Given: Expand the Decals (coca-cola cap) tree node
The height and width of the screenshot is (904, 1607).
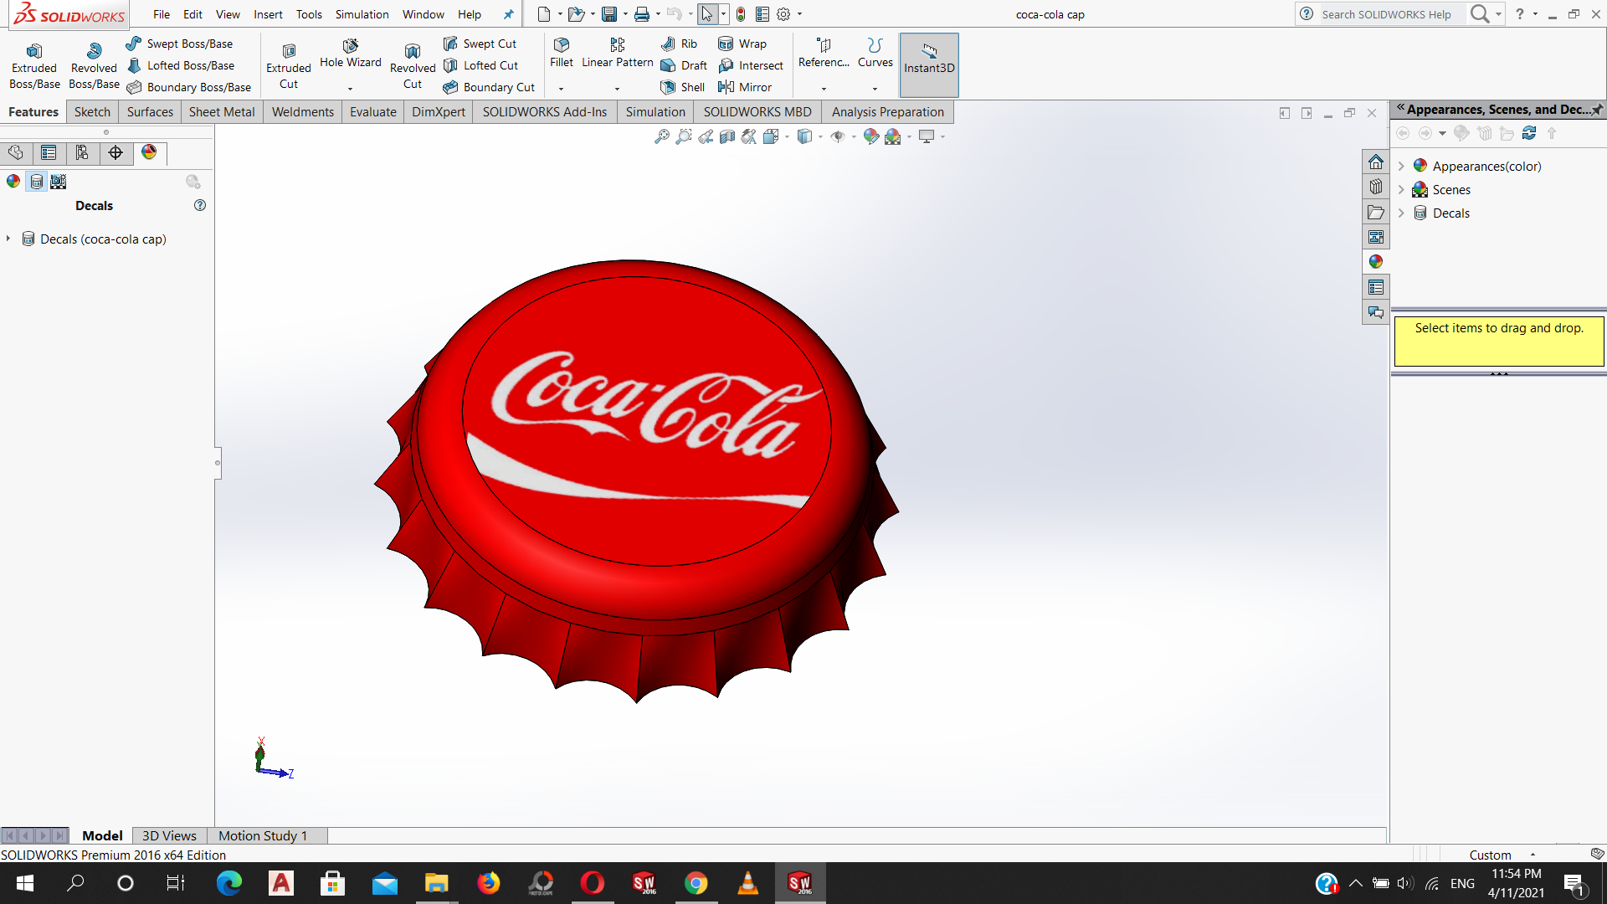Looking at the screenshot, I should click(x=8, y=239).
